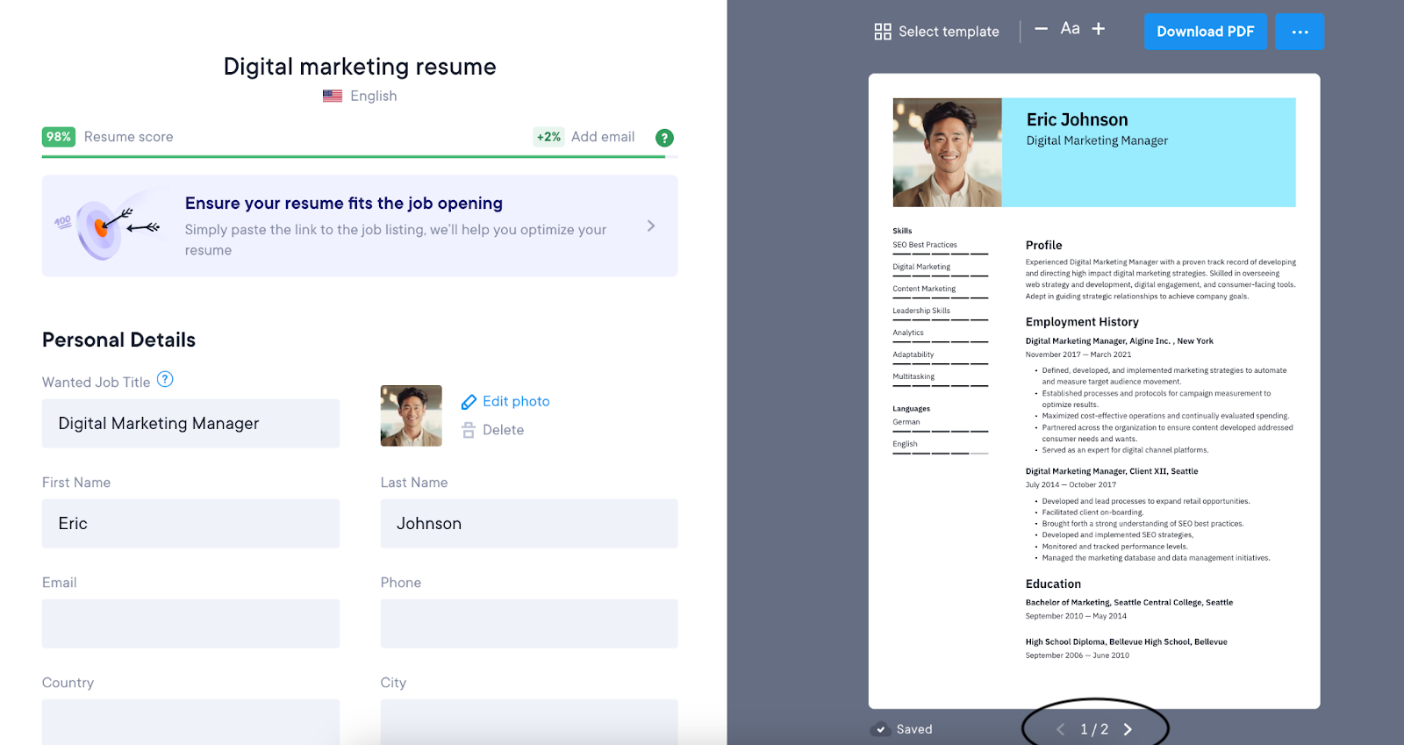
Task: Click the Edit photo link
Action: 515,401
